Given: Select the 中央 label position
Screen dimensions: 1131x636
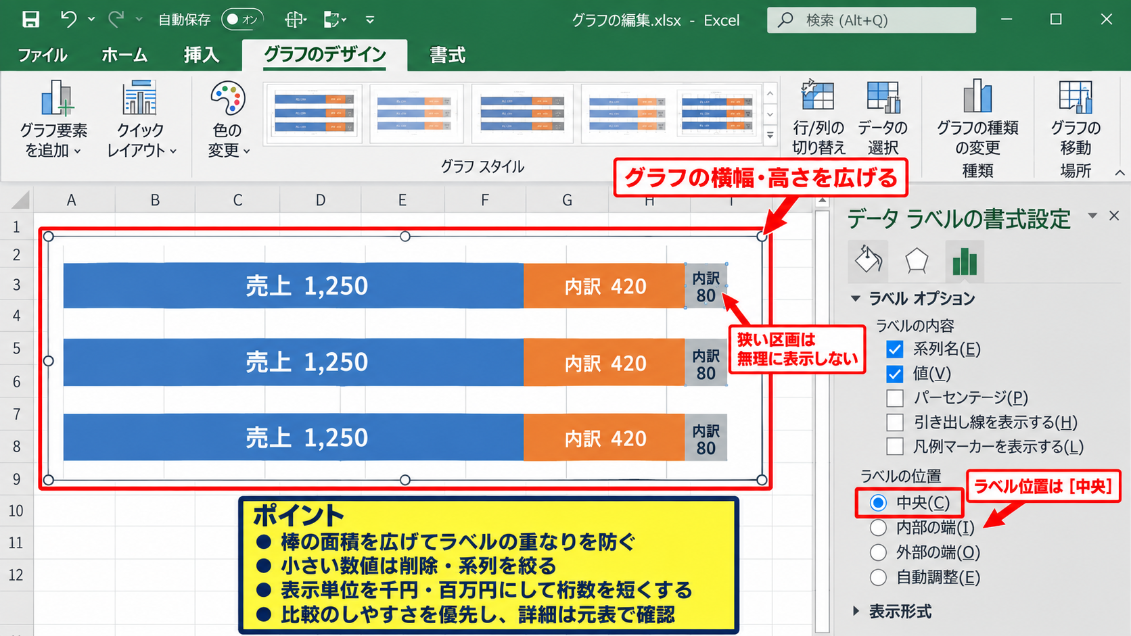Looking at the screenshot, I should coord(878,503).
